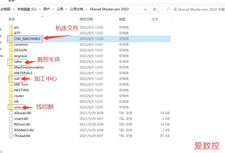Viewport: 225px width, 153px height.
Task: Click the refresh button beside address bar
Action: (155, 10)
